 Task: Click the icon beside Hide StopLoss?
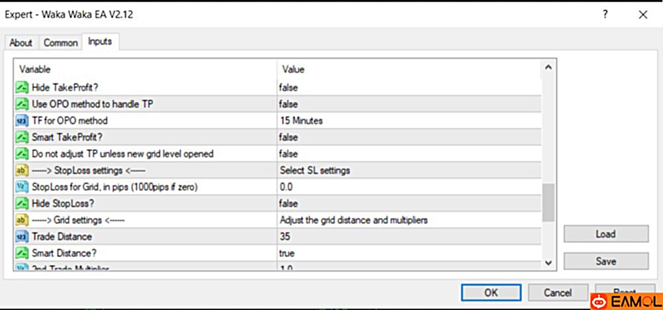(x=22, y=203)
